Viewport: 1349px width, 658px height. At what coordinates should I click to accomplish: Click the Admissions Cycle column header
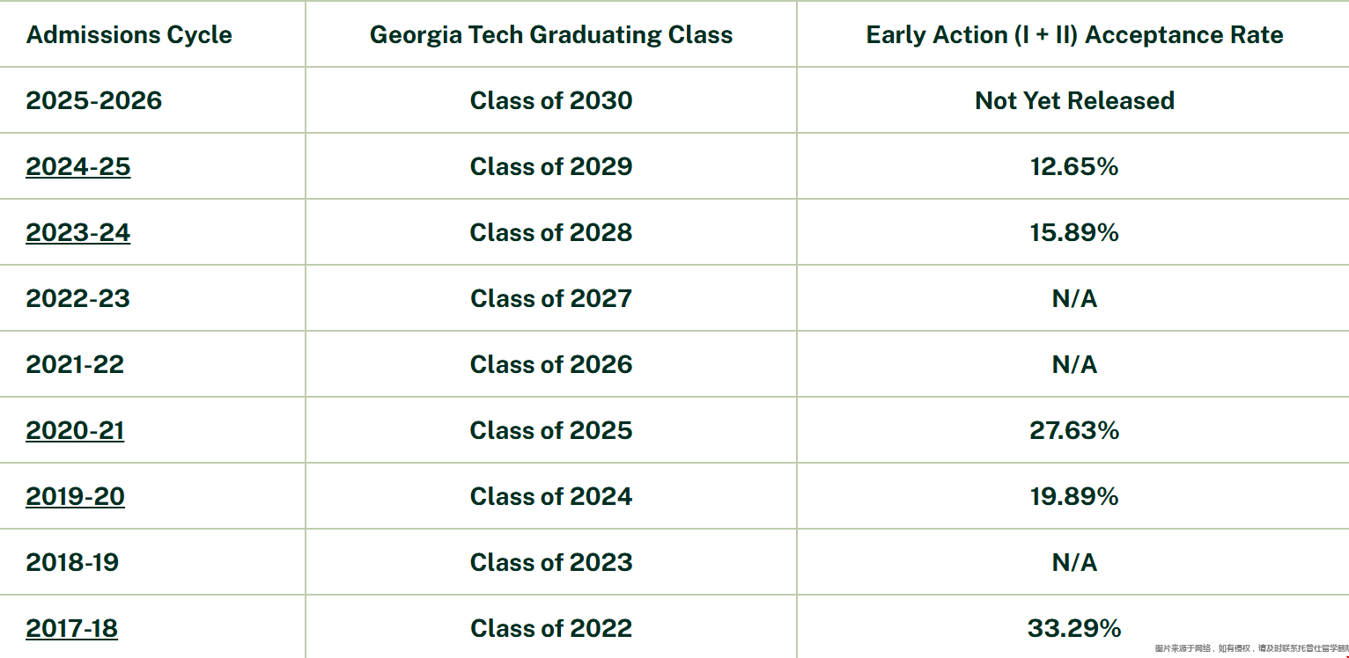coord(129,35)
